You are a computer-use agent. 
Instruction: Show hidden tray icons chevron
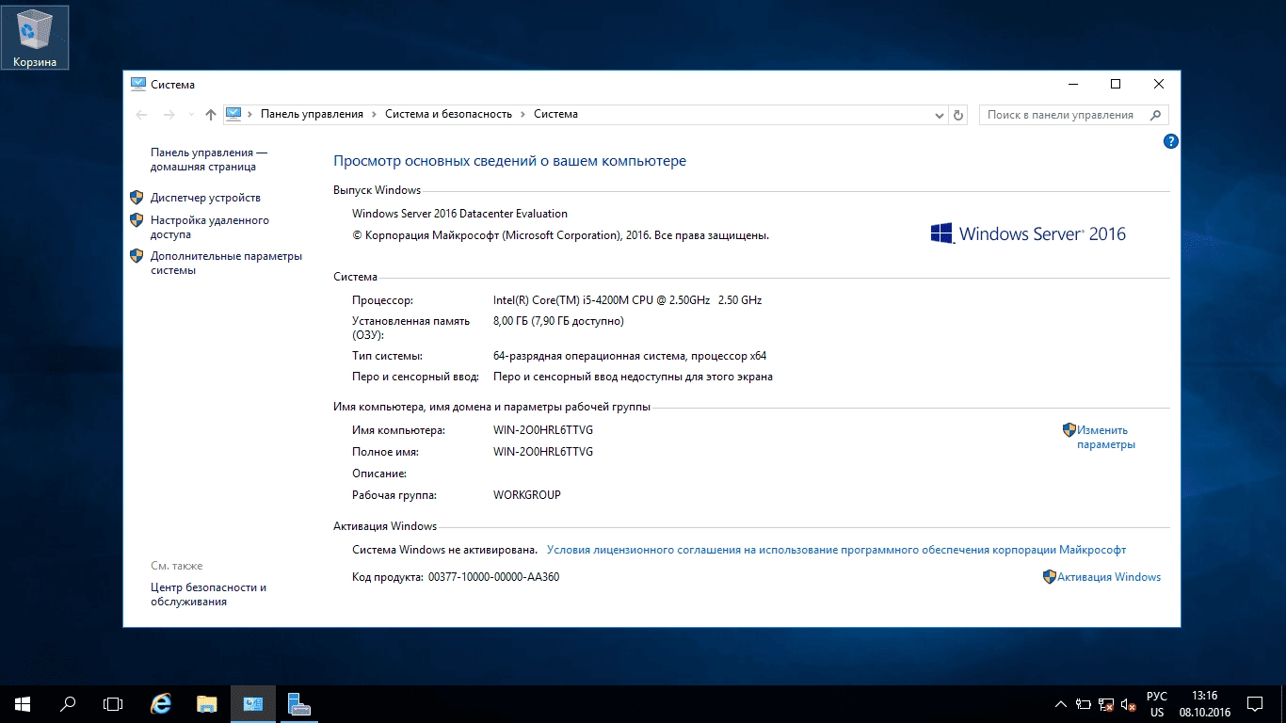[1061, 703]
